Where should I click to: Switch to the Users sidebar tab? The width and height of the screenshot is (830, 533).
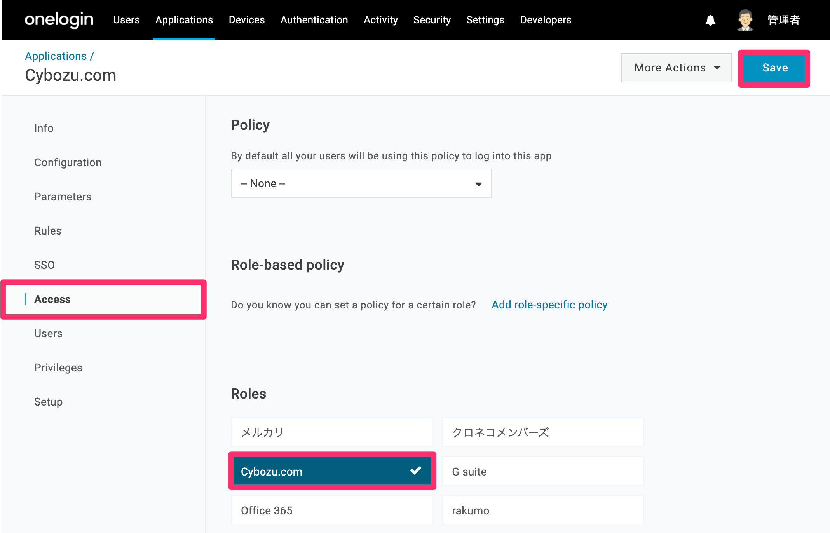click(x=48, y=333)
